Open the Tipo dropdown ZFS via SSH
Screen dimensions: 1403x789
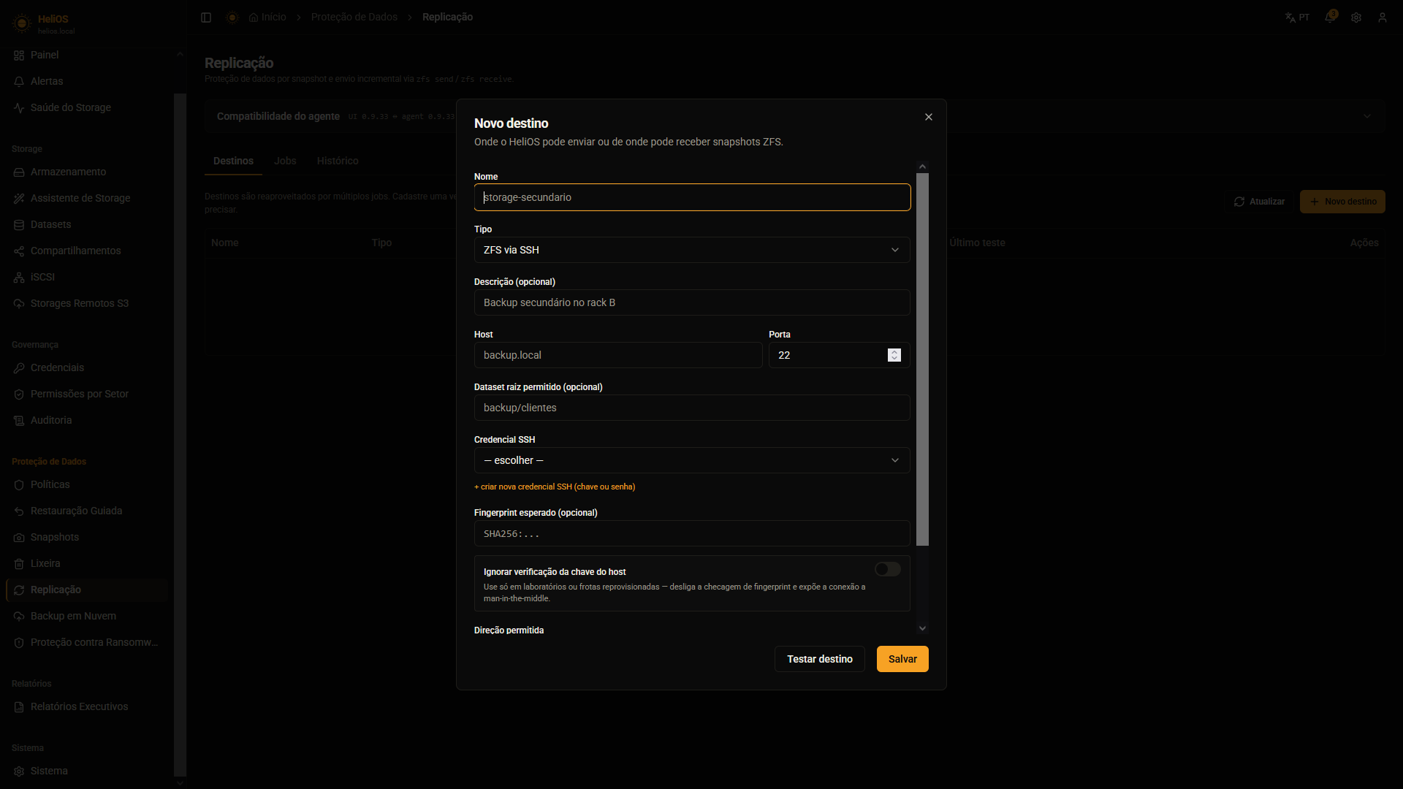tap(692, 250)
